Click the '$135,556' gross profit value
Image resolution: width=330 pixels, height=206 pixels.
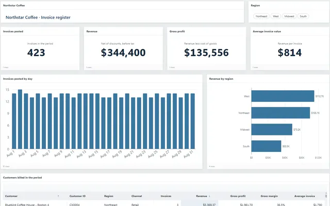tap(206, 53)
